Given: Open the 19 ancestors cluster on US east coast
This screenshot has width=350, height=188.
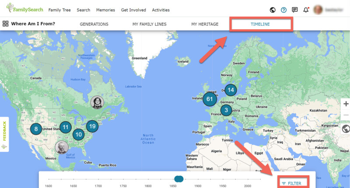Looking at the screenshot, I should 92,126.
